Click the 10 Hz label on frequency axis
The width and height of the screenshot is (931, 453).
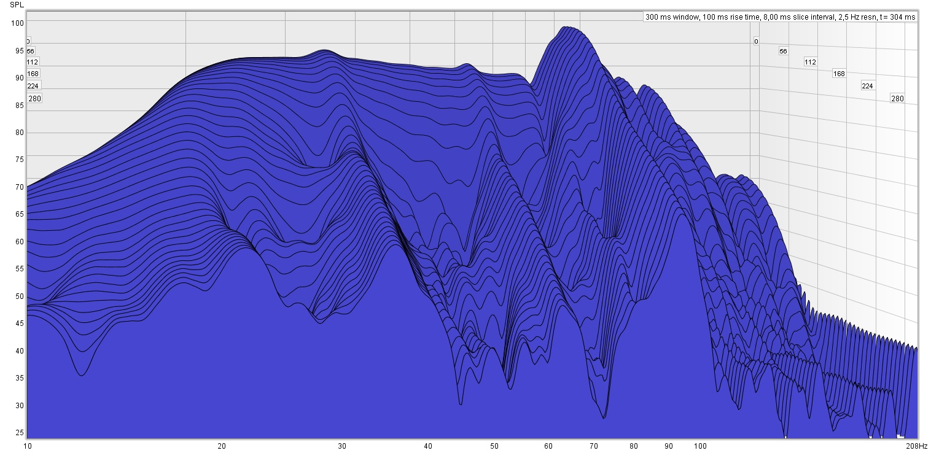[27, 446]
